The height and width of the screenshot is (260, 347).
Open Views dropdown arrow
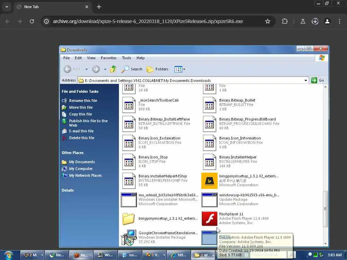tap(184, 69)
